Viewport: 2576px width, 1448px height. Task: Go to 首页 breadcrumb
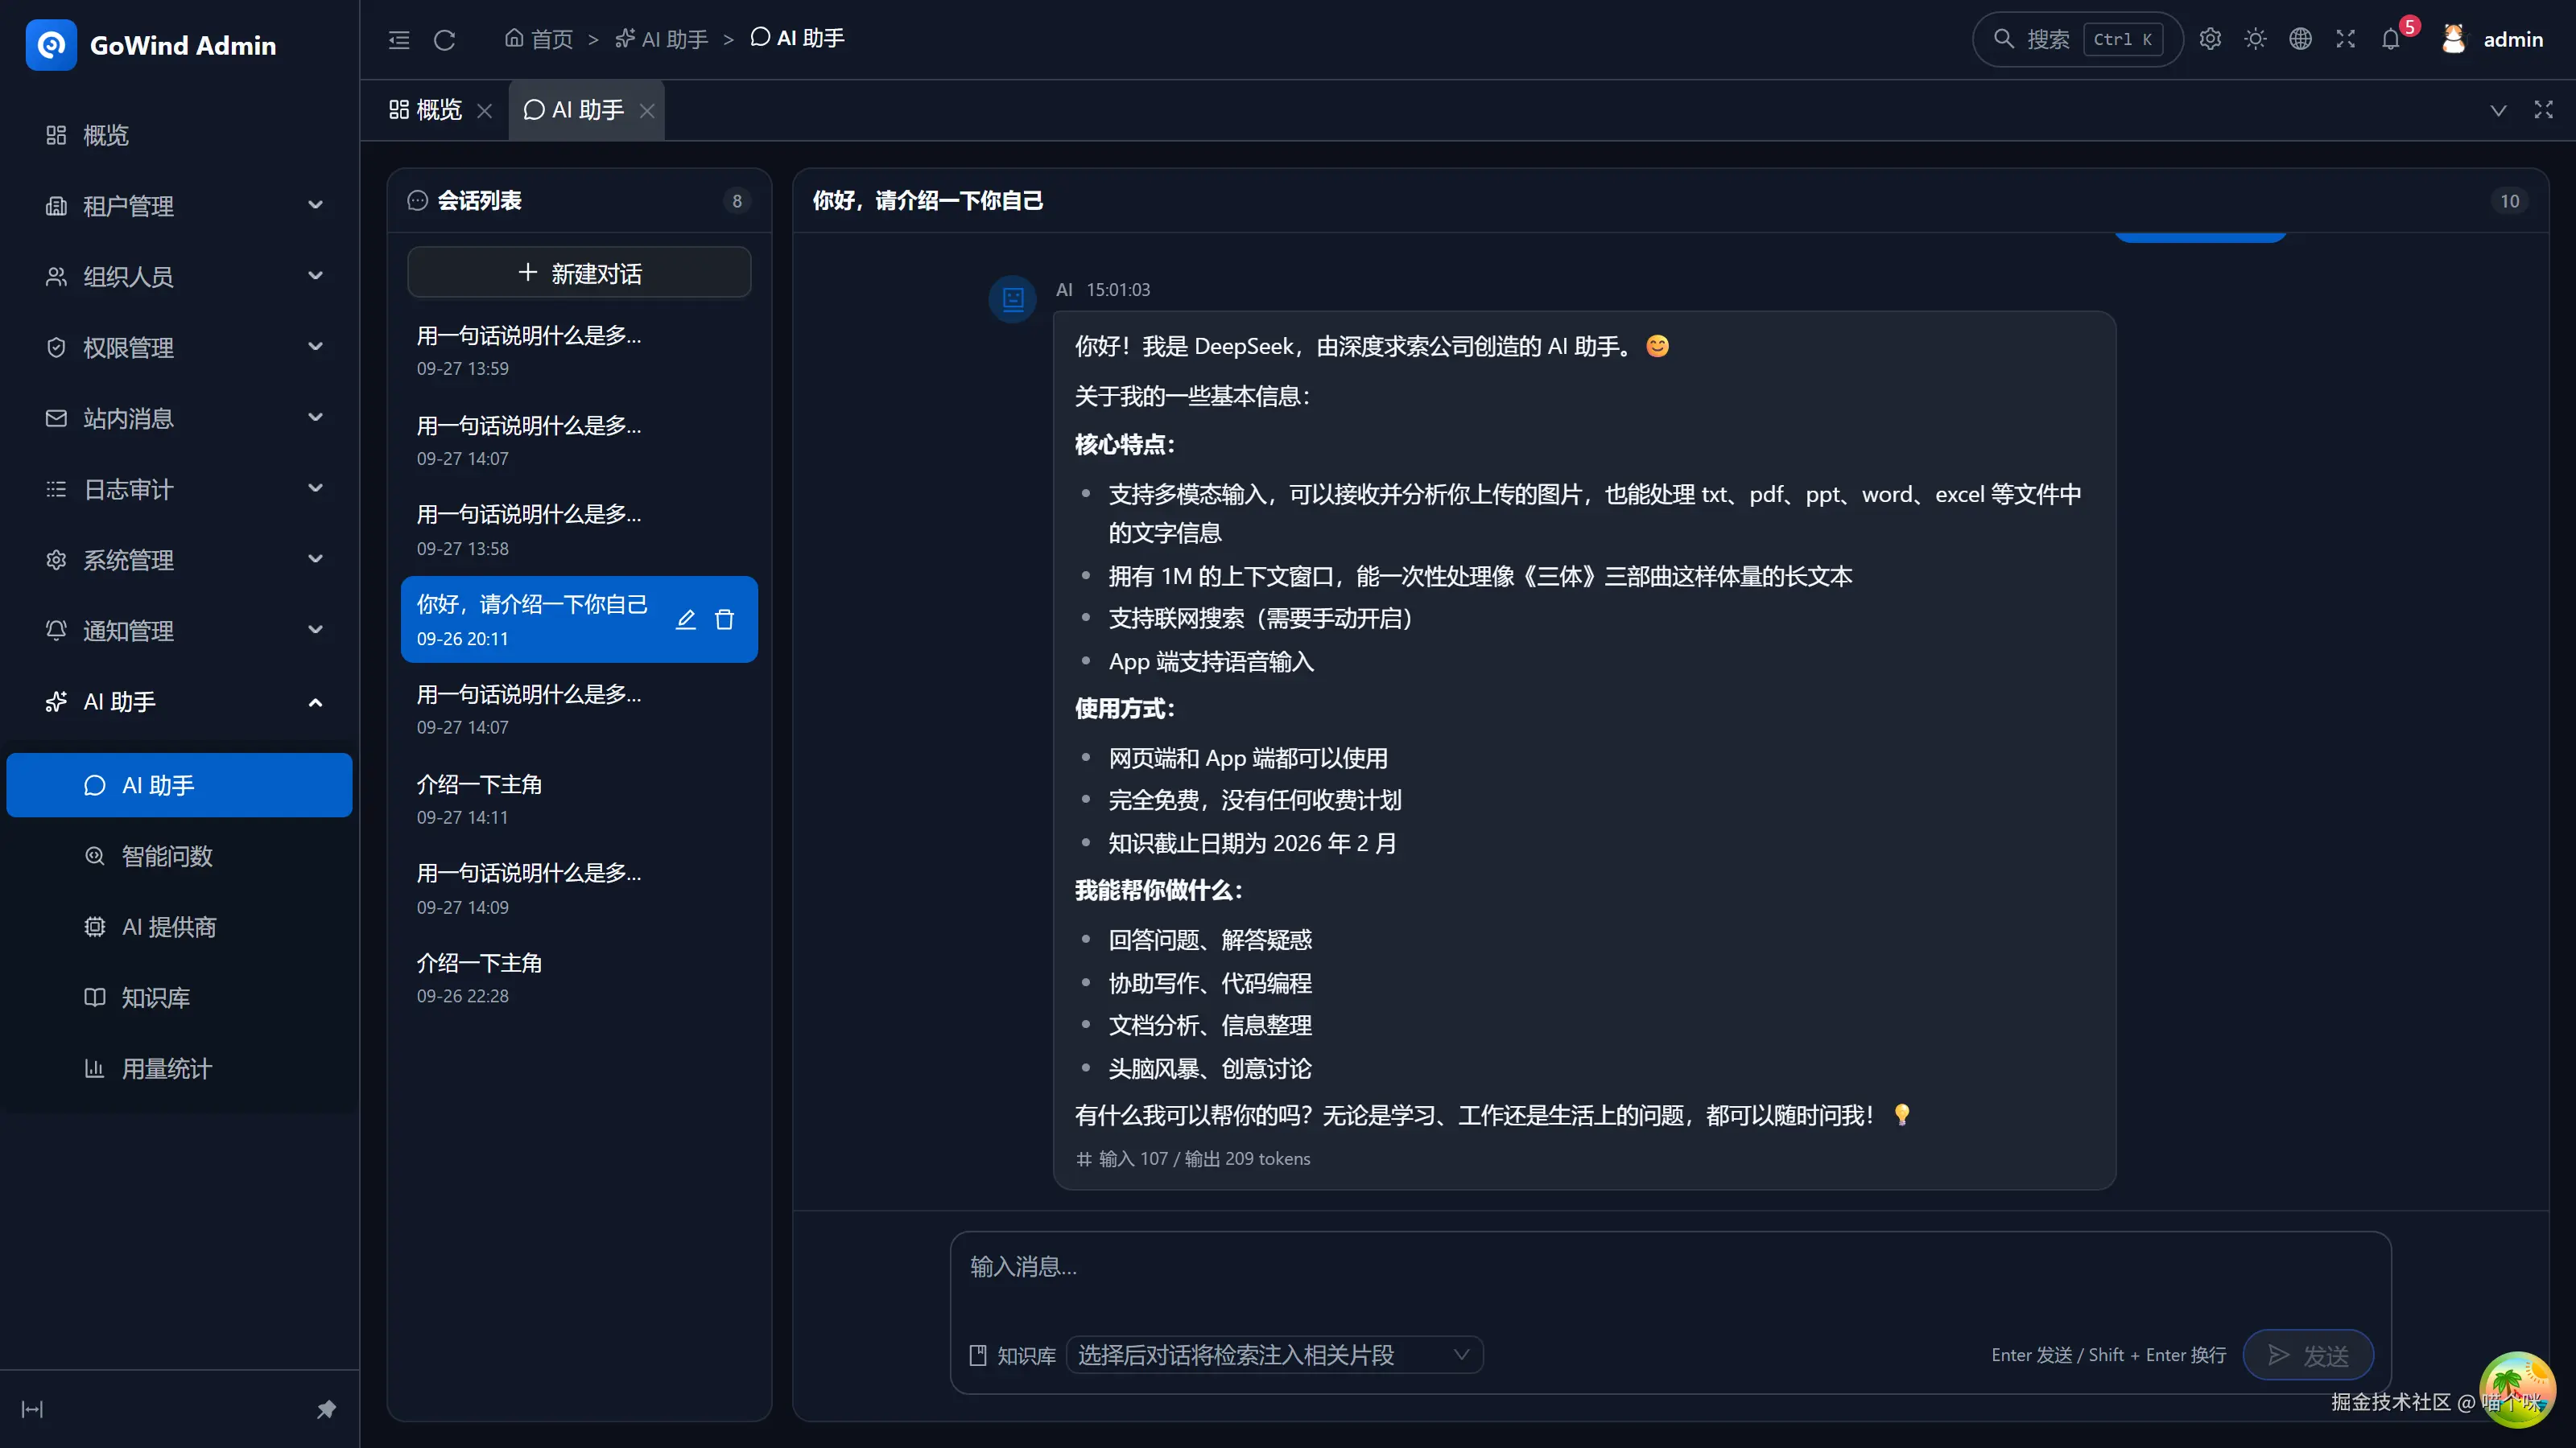[x=539, y=39]
